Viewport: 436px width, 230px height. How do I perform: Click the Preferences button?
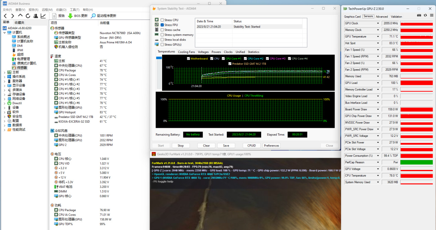tap(272, 145)
